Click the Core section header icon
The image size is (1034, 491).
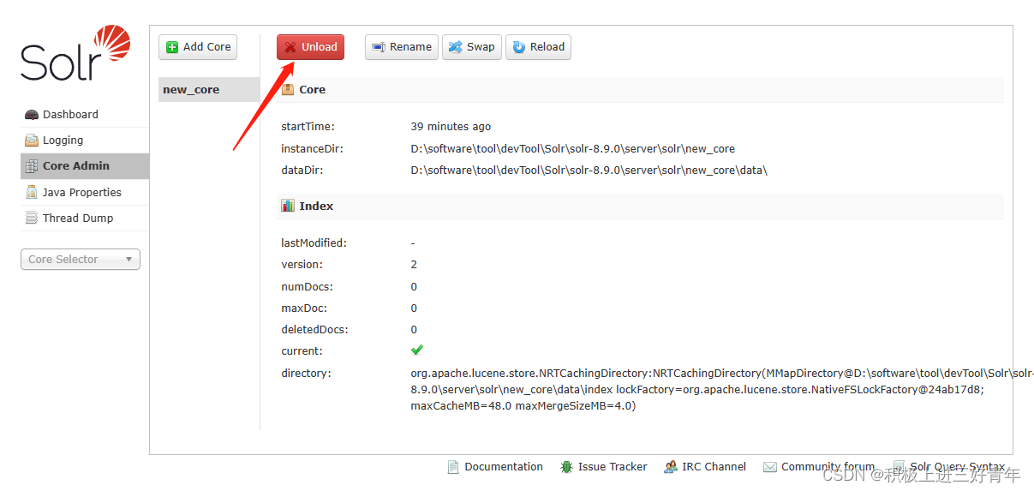(288, 89)
